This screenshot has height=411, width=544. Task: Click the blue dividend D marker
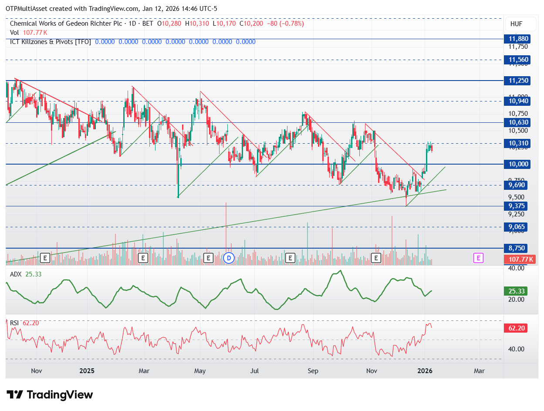coord(229,258)
